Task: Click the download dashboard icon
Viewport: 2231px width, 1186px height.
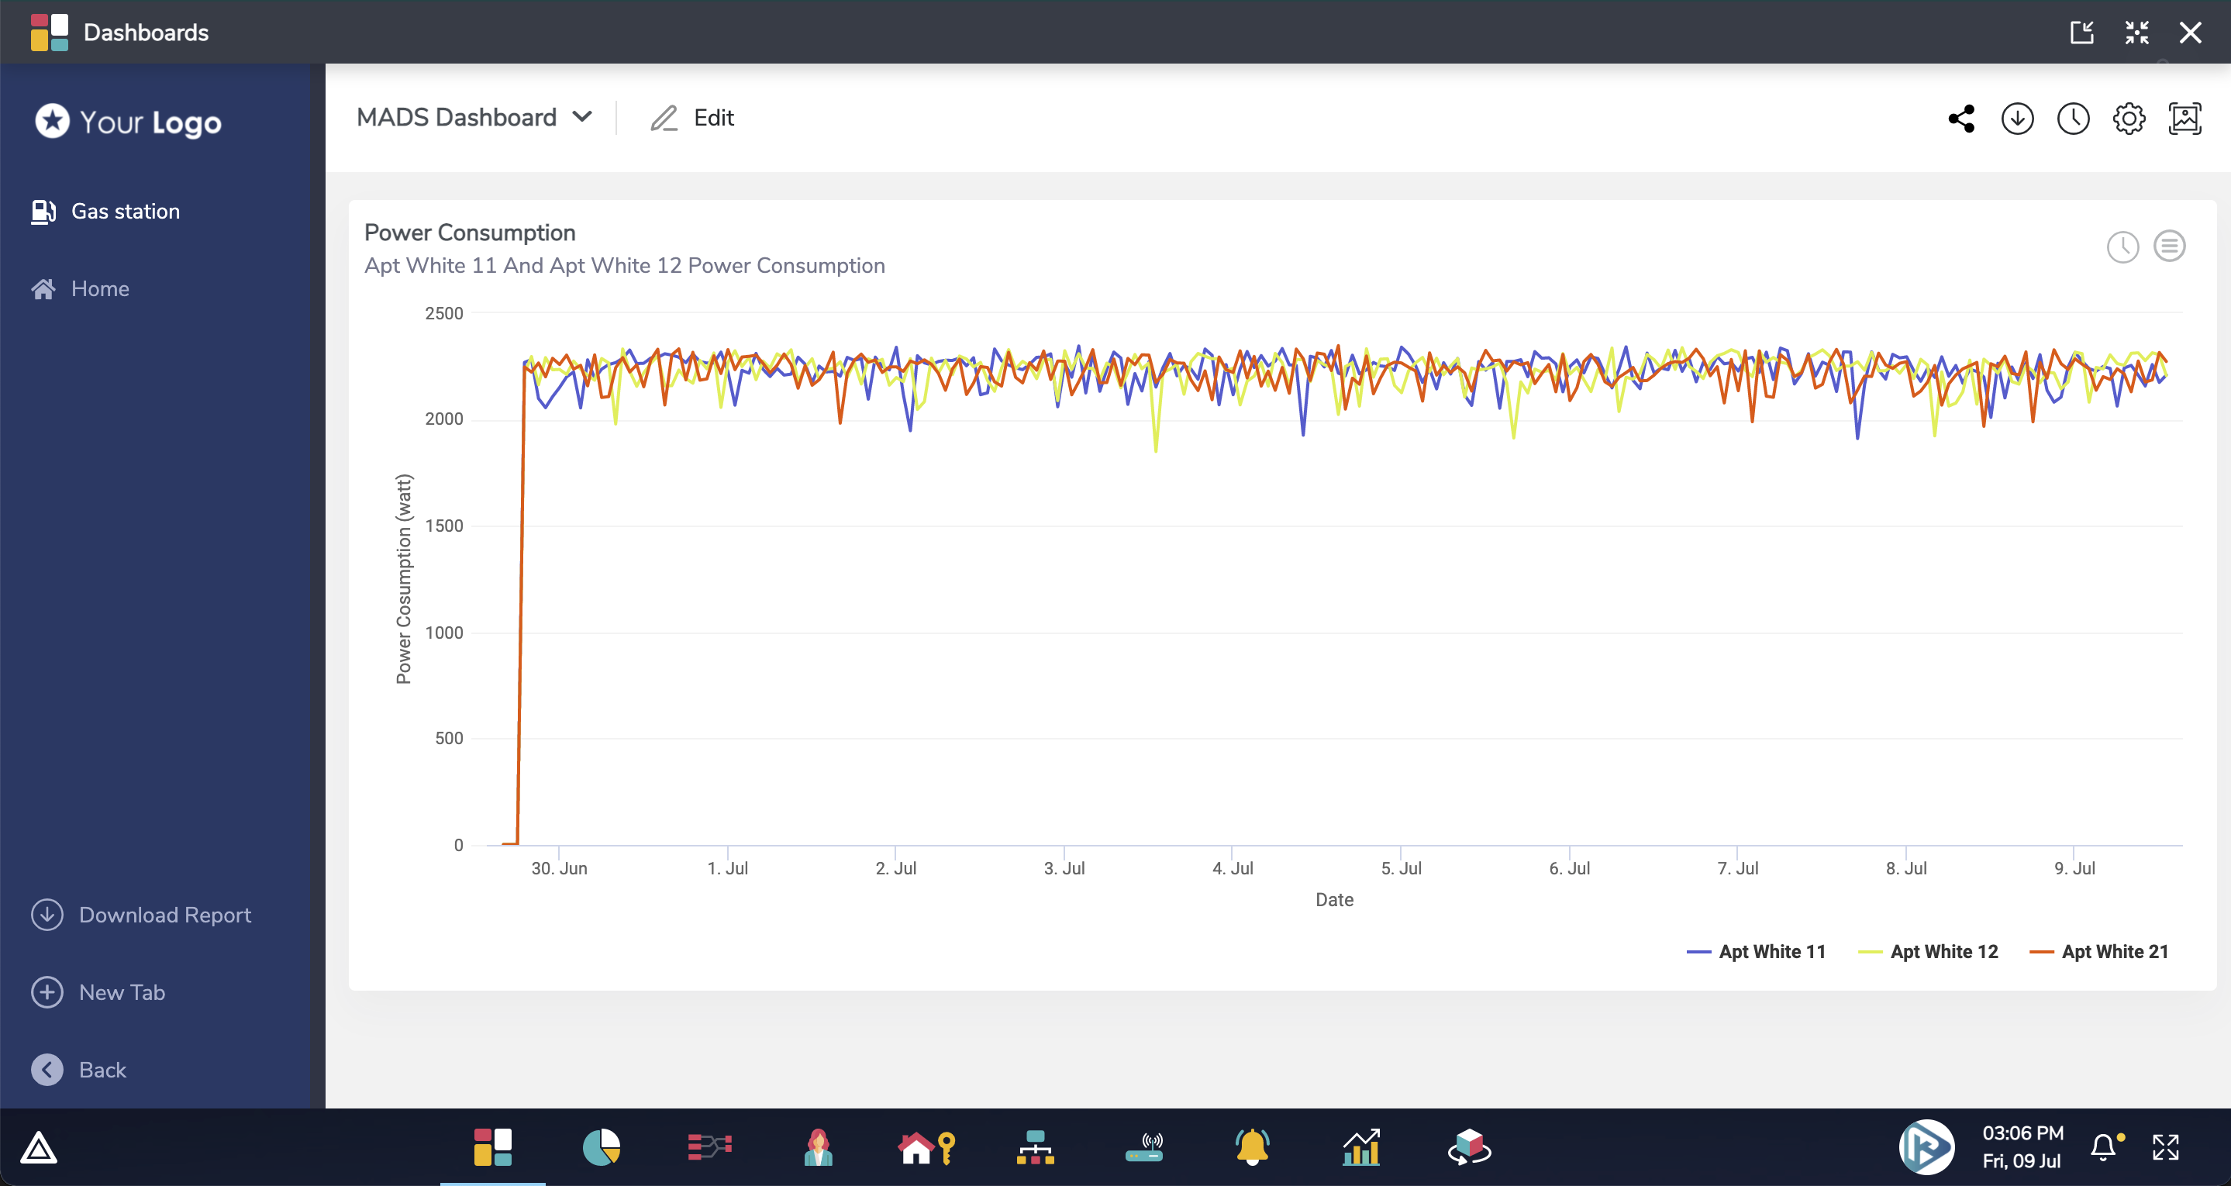Action: click(x=2018, y=119)
